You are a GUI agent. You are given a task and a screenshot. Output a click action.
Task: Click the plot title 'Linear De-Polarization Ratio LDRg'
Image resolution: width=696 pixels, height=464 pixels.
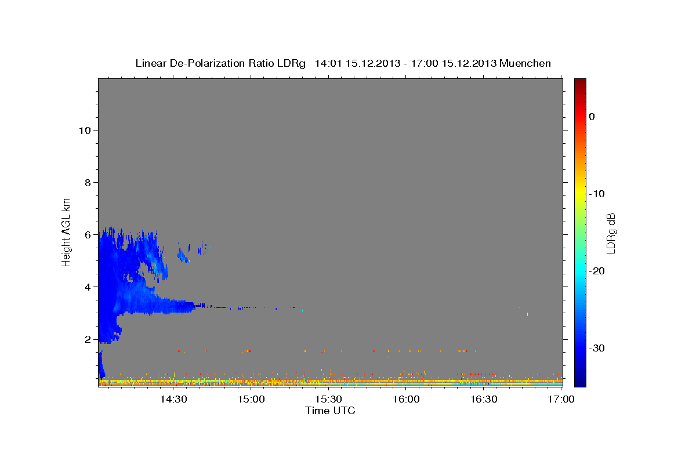[x=220, y=63]
